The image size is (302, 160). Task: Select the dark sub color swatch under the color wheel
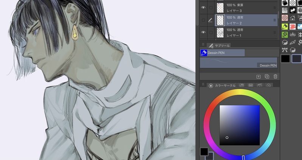pyautogui.click(x=211, y=157)
